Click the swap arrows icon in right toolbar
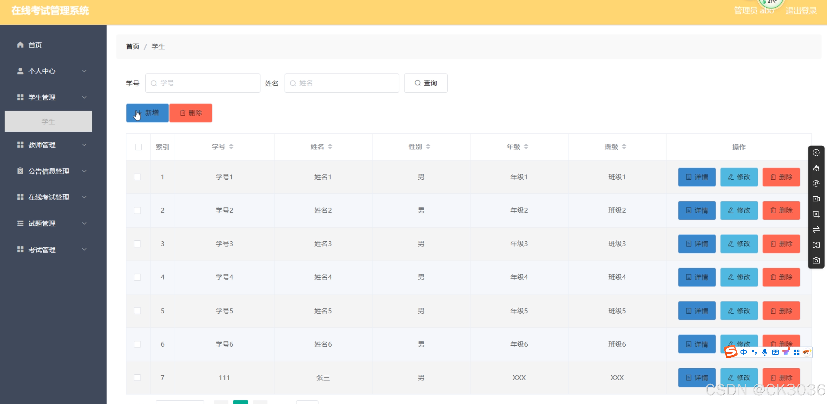827x404 pixels. click(x=816, y=230)
